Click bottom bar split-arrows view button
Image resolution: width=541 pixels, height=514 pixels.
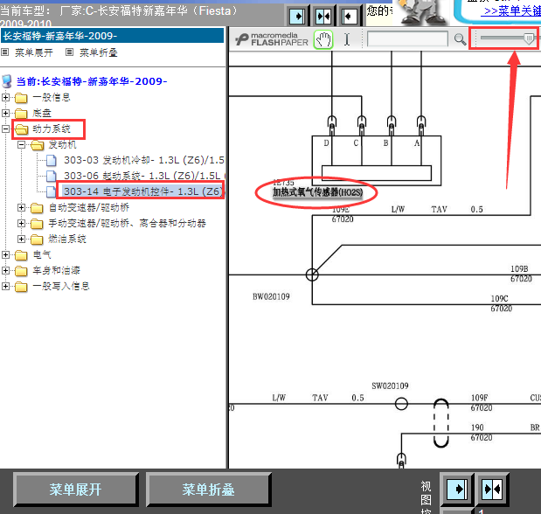point(492,489)
